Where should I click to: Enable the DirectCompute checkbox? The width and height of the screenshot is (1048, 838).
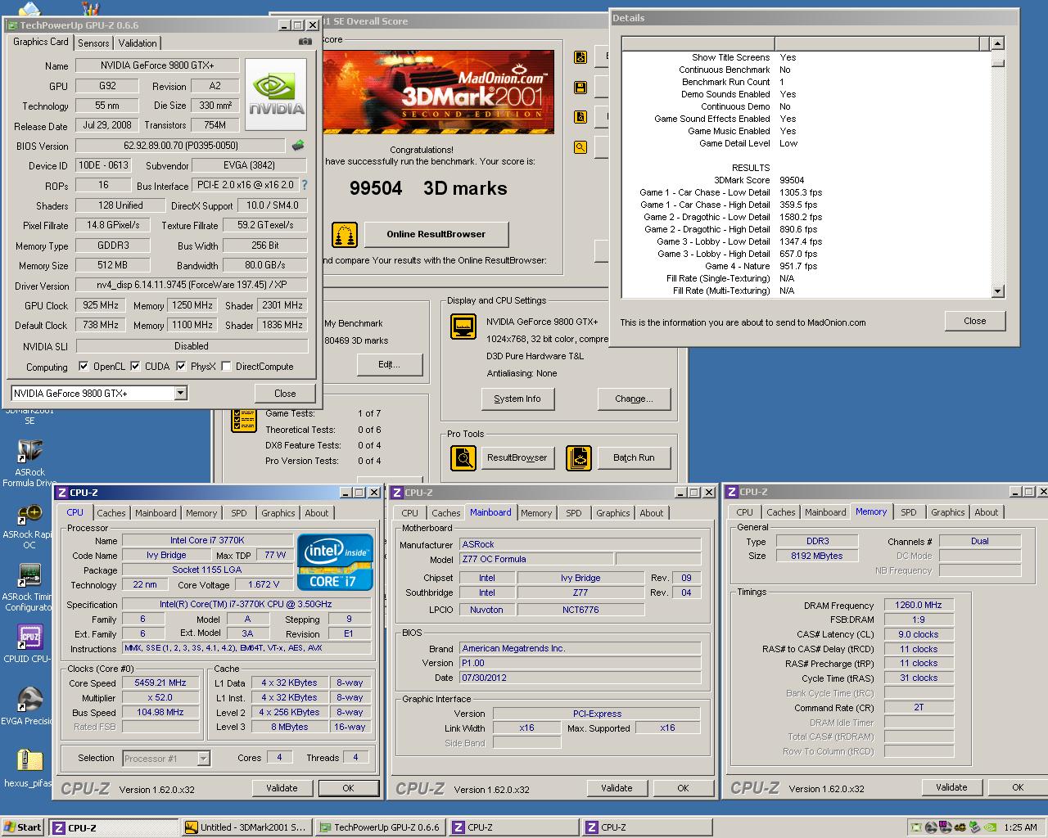pos(226,367)
